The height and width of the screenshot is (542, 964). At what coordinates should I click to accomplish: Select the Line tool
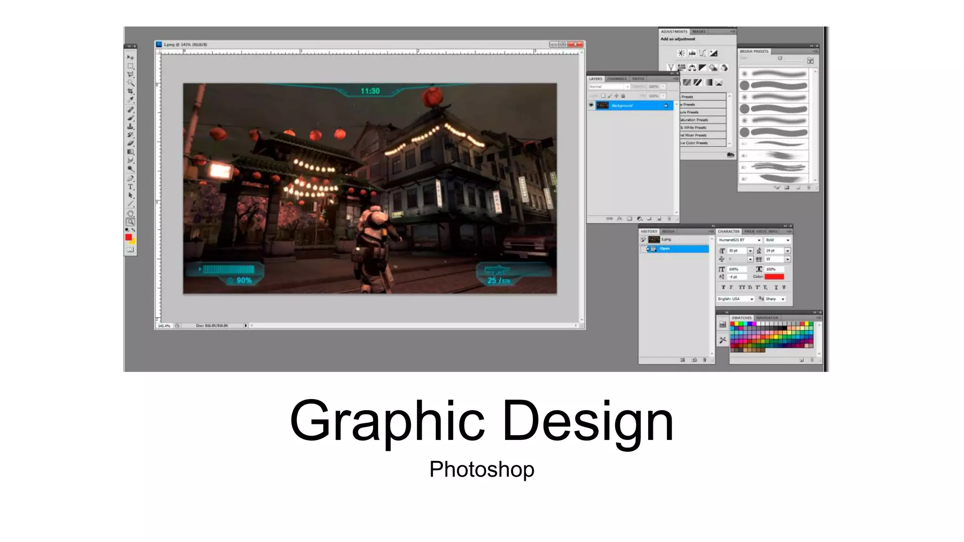[x=130, y=204]
